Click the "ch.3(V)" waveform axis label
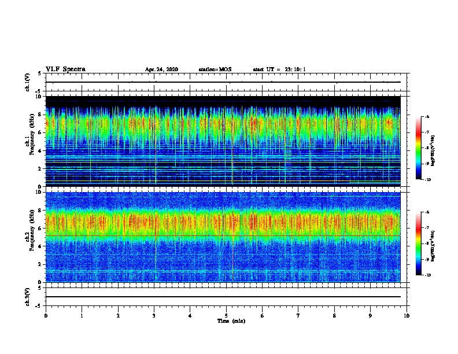This screenshot has width=458, height=354. tap(28, 297)
